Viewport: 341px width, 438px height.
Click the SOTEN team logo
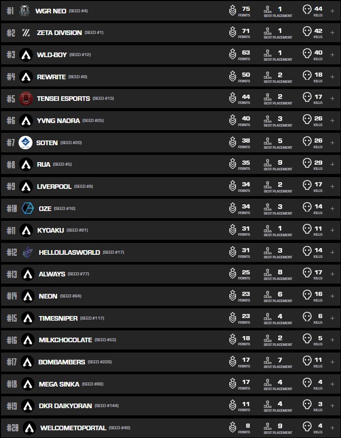pyautogui.click(x=25, y=143)
